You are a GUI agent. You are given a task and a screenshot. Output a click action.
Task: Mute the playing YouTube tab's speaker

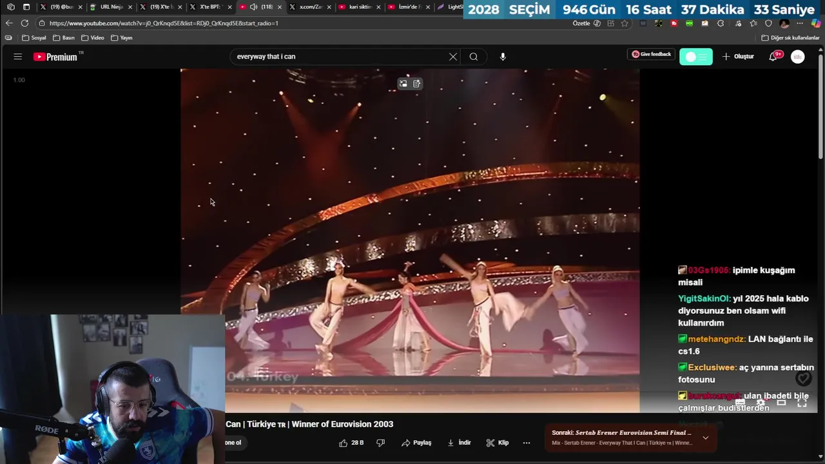(253, 7)
